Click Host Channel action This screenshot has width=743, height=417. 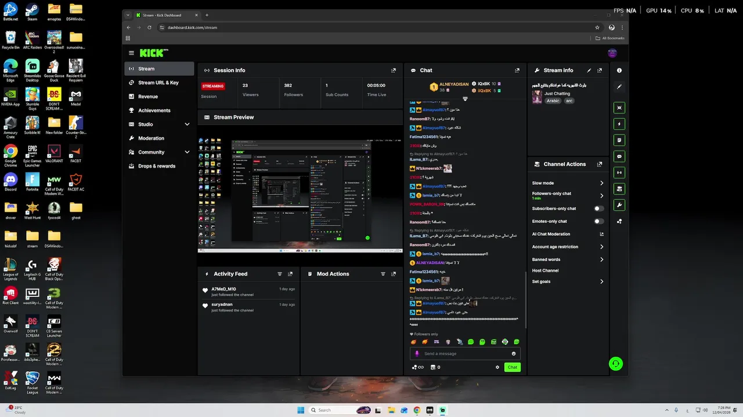(x=546, y=270)
